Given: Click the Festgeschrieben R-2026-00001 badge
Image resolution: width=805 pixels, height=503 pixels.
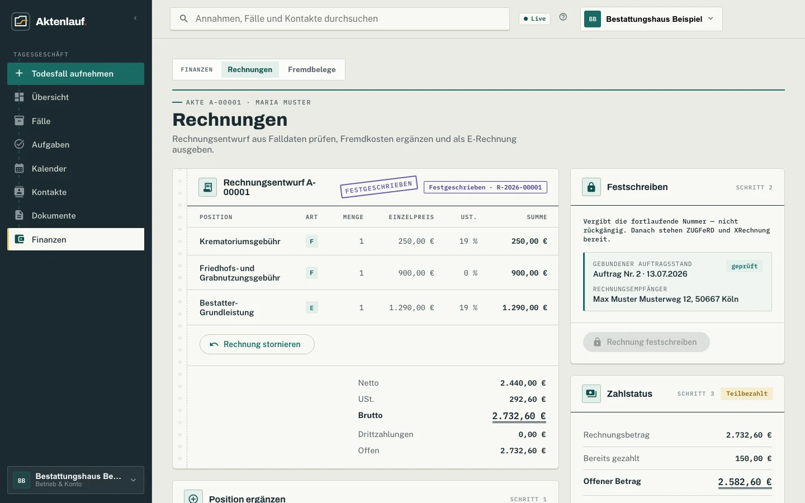Looking at the screenshot, I should [x=485, y=187].
